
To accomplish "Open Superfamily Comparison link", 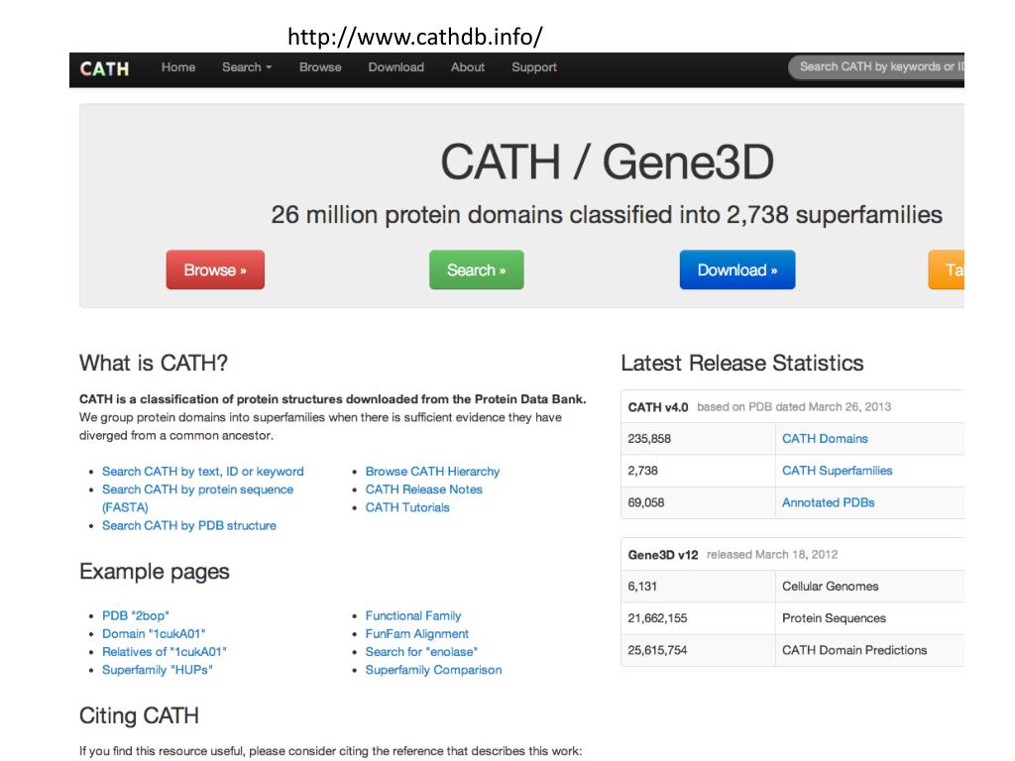I will pos(434,671).
